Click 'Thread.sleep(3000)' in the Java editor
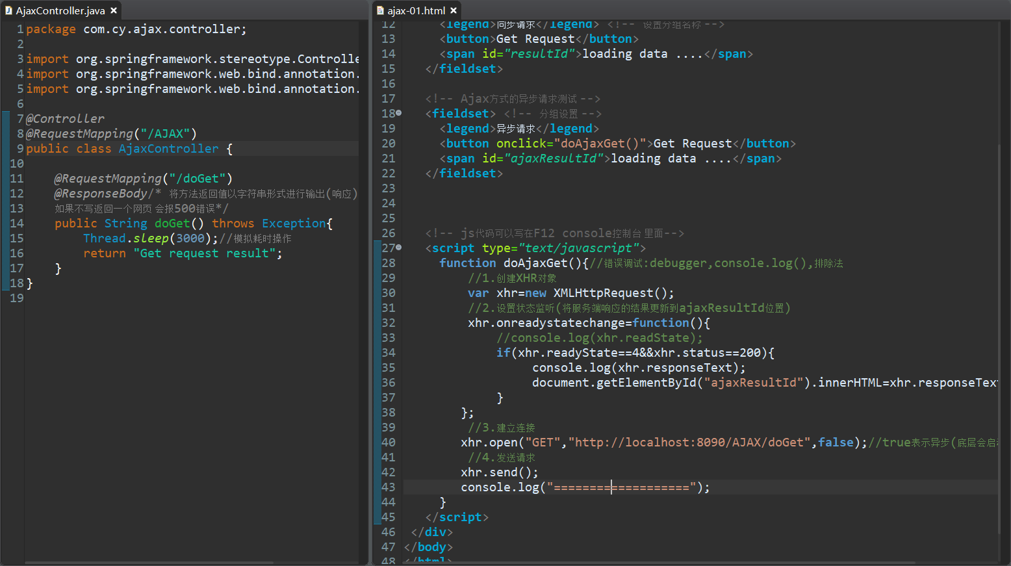Viewport: 1011px width, 566px height. (x=147, y=238)
